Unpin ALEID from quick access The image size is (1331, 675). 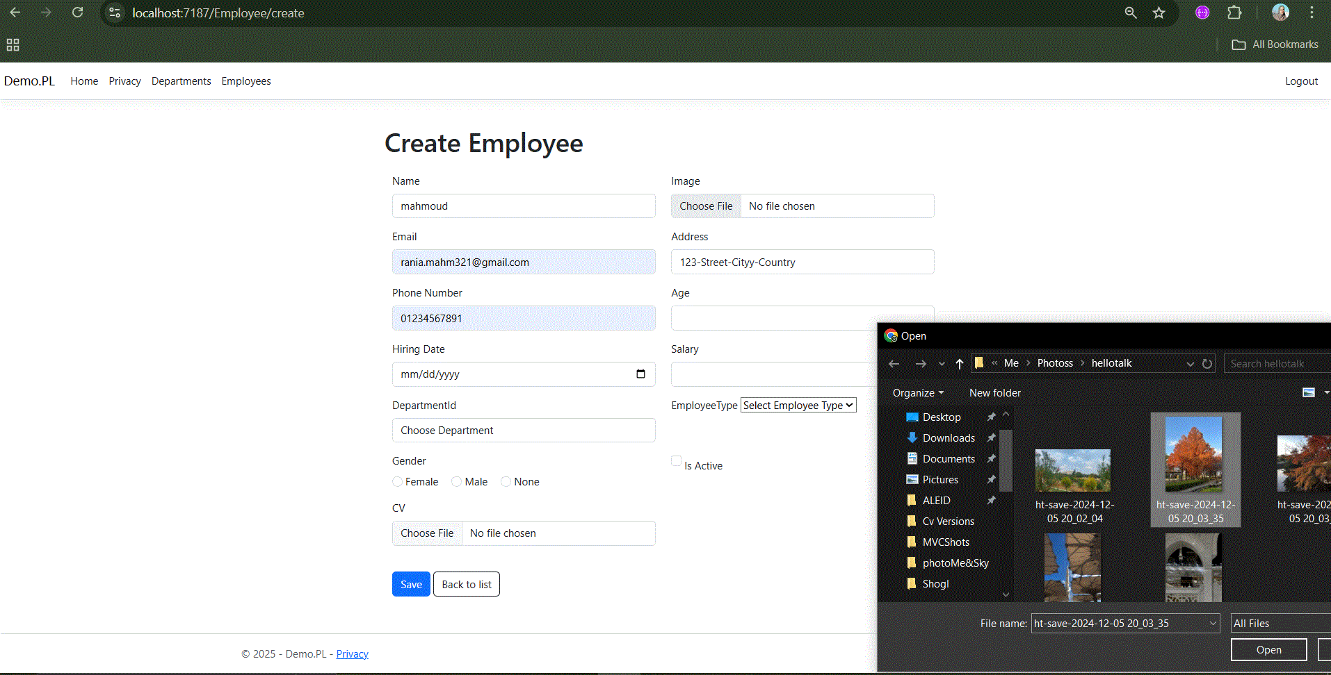[992, 501]
